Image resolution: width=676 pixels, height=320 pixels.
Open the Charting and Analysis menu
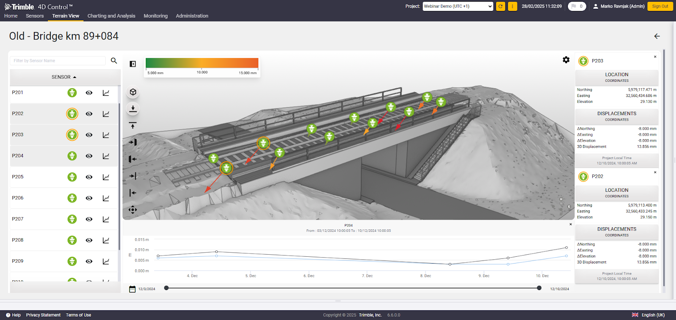coord(111,16)
